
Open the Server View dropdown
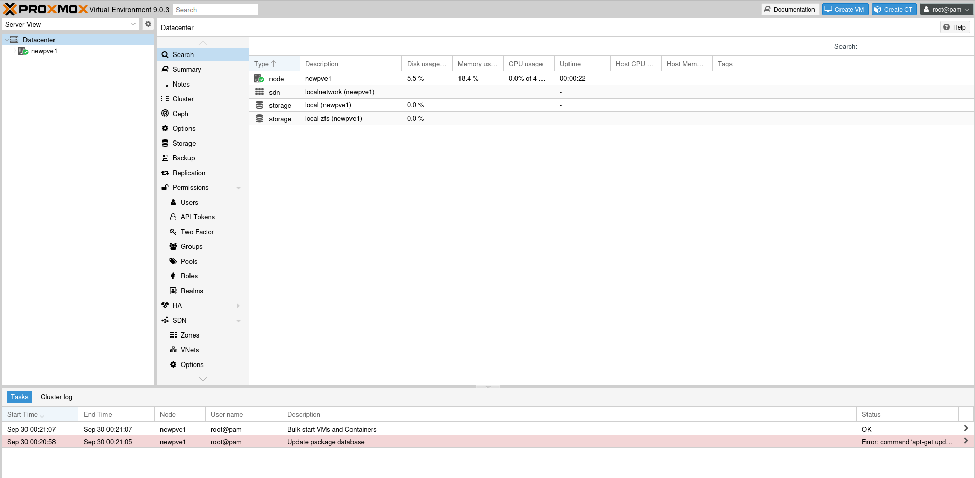(70, 24)
